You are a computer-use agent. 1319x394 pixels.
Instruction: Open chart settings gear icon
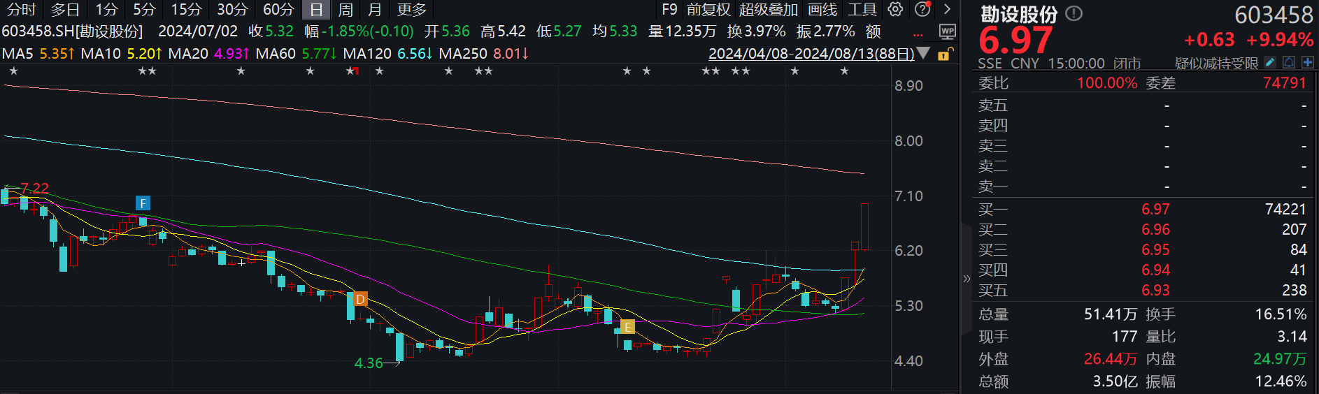pos(895,9)
